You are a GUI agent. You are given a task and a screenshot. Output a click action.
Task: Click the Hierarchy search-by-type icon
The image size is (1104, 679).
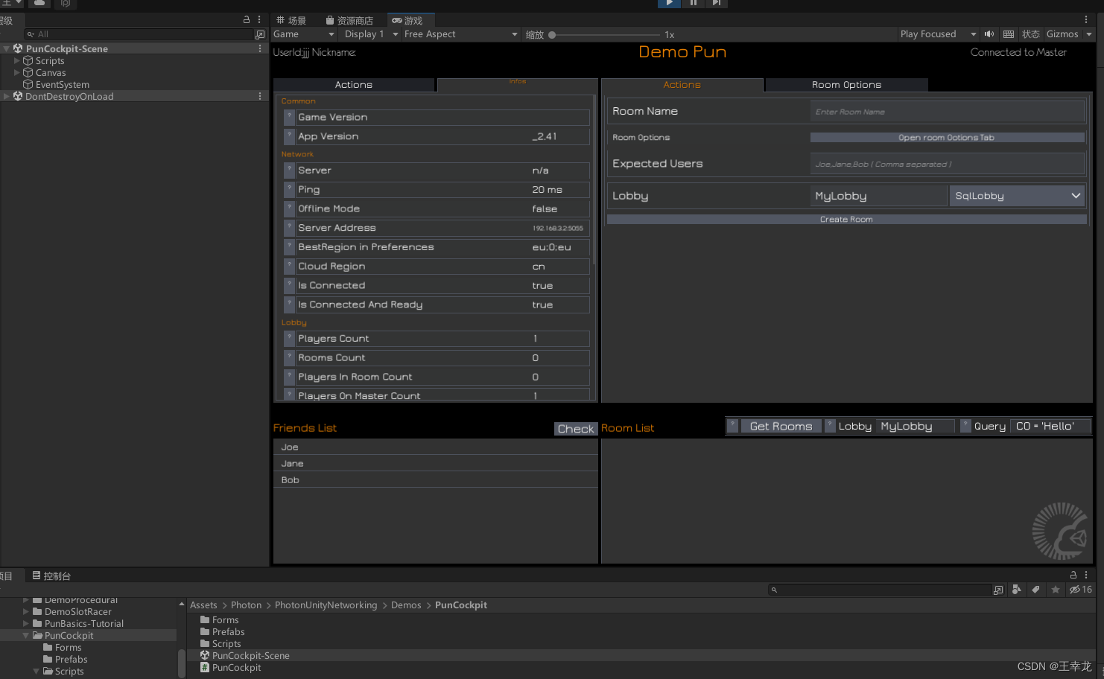pos(260,34)
